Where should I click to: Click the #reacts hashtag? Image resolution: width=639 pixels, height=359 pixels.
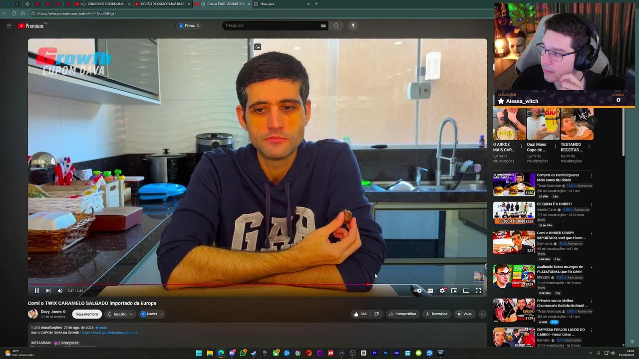[x=101, y=328]
